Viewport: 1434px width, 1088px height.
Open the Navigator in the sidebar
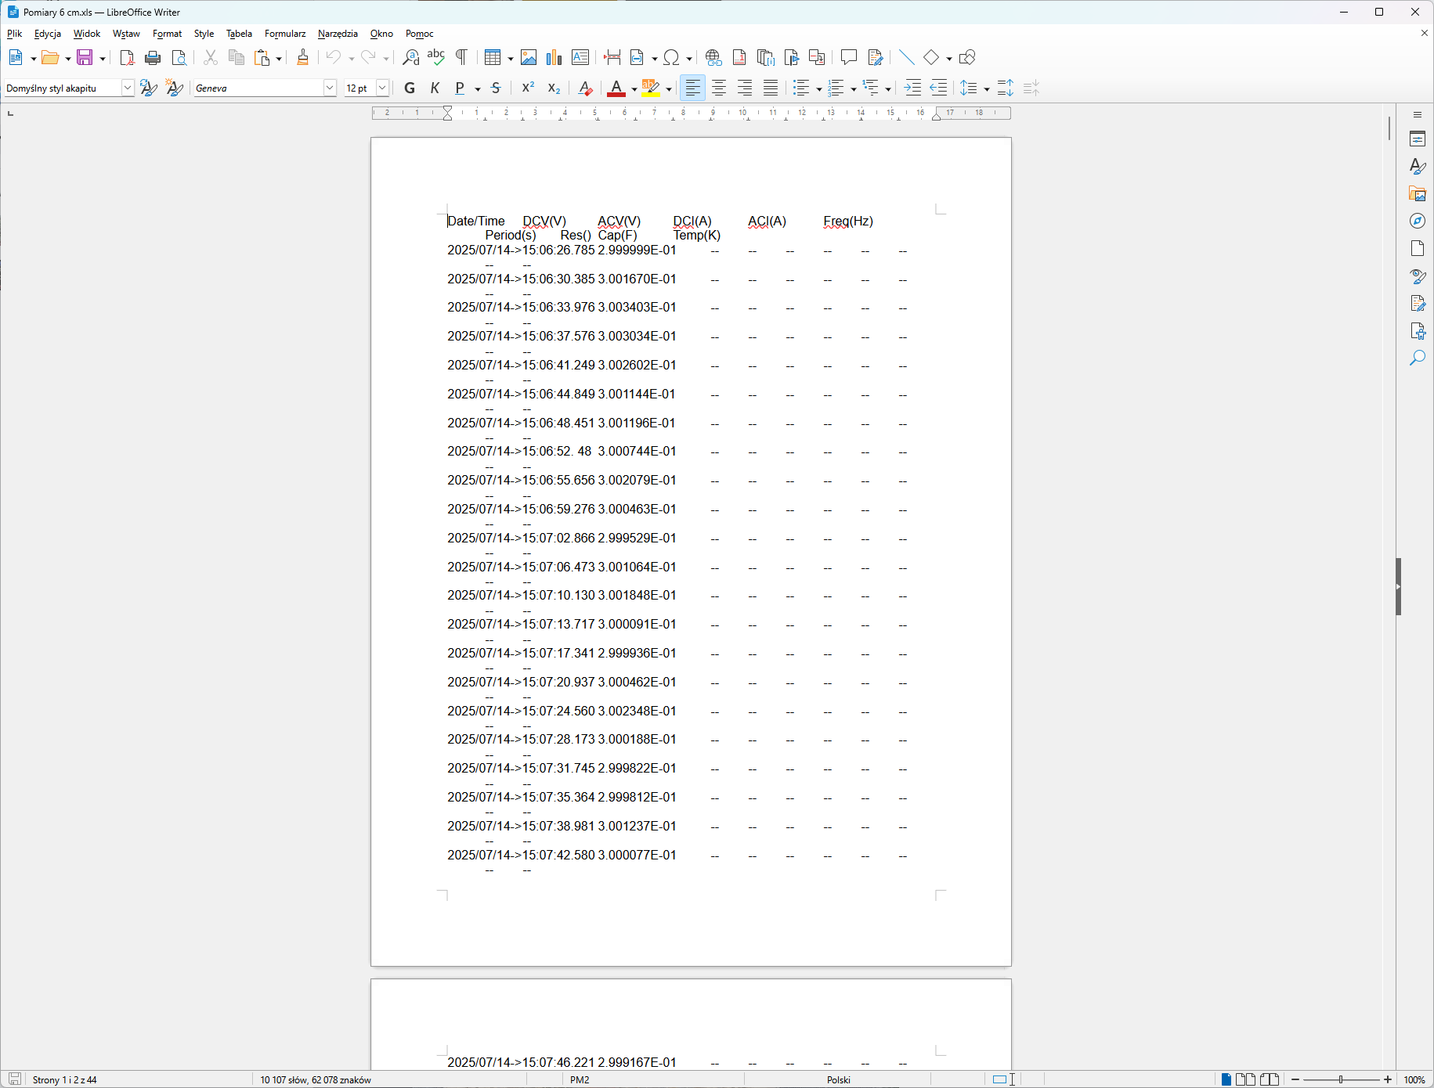(x=1417, y=222)
